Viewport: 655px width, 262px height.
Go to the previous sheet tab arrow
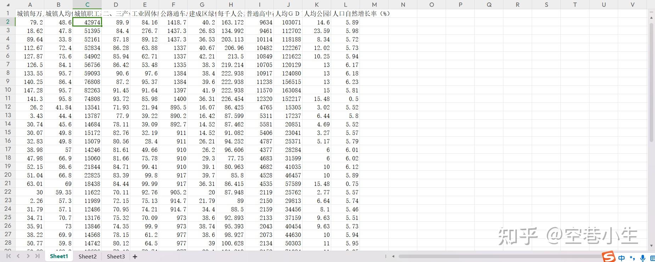(18, 256)
